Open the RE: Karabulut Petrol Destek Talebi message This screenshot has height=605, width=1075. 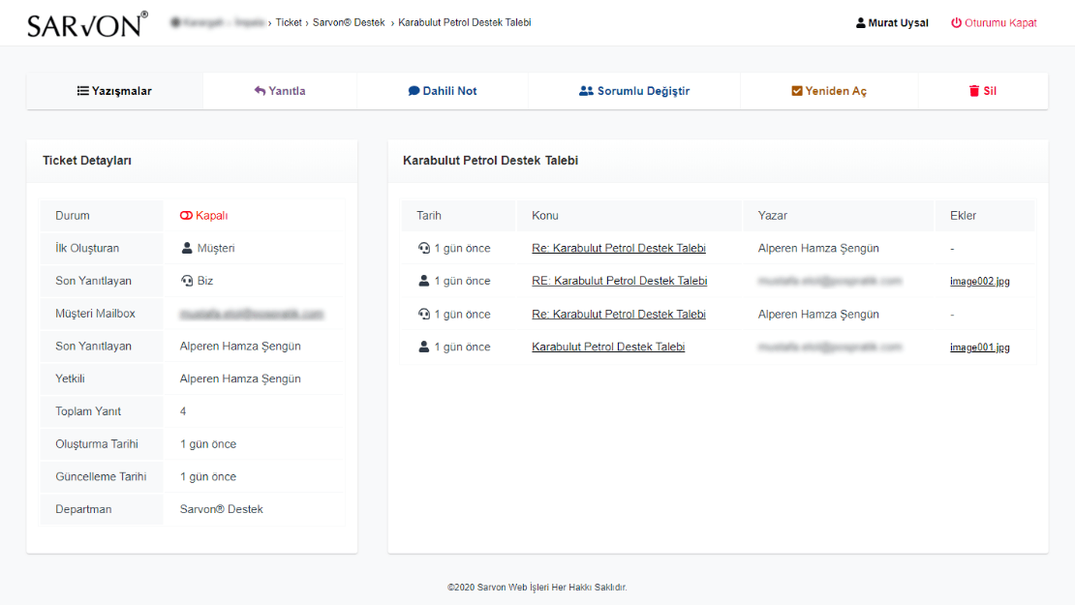(x=619, y=281)
